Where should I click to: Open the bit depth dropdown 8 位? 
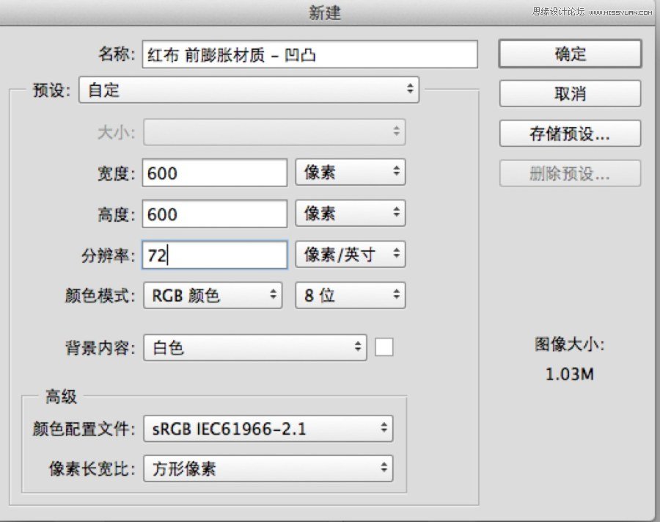pyautogui.click(x=351, y=295)
